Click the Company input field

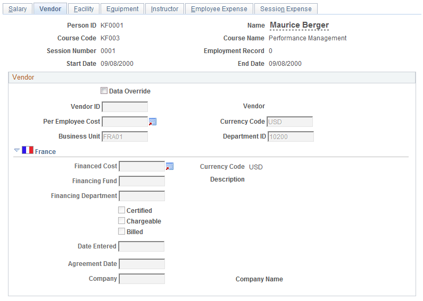pos(142,279)
